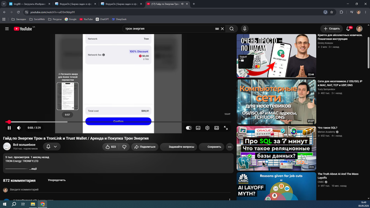Image resolution: width=370 pixels, height=208 pixels.
Task: Clear the search query with the X icon
Action: [x=222, y=29]
